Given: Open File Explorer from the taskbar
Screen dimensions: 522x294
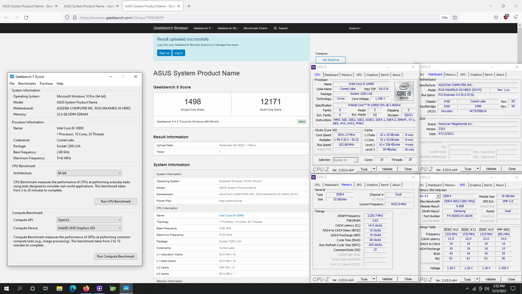Looking at the screenshot, I should click(x=60, y=289).
